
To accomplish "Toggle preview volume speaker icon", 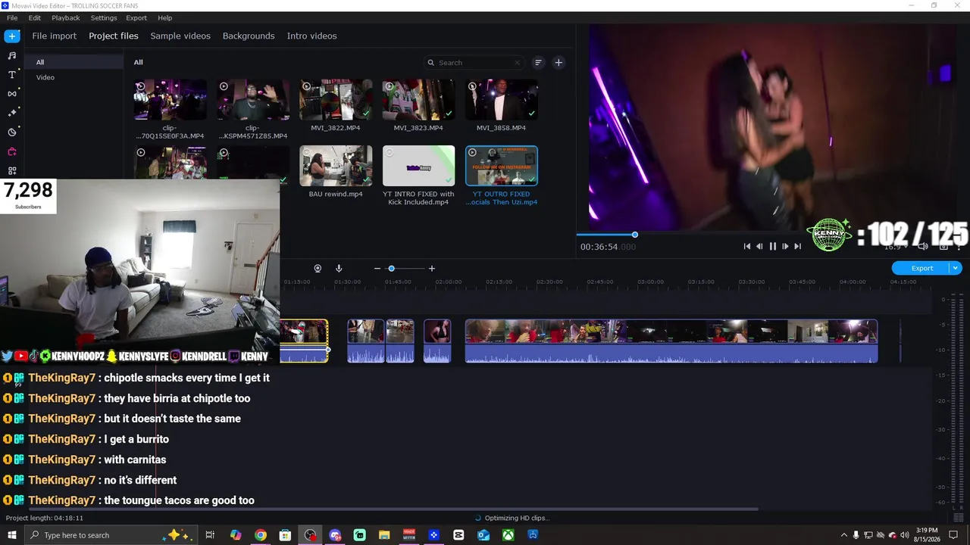I will click(923, 246).
